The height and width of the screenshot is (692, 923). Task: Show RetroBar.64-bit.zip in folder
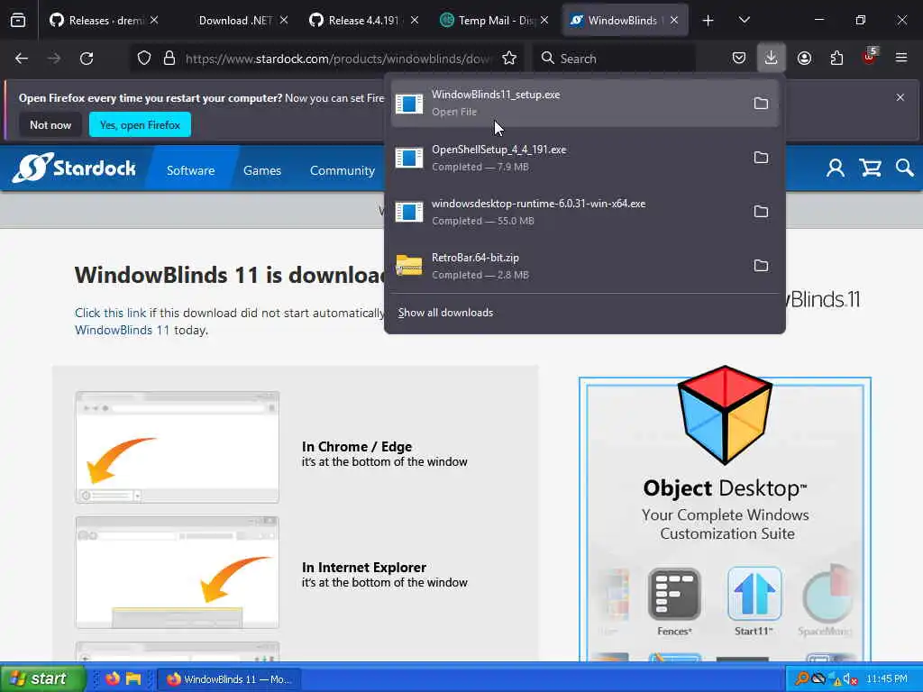(x=761, y=266)
